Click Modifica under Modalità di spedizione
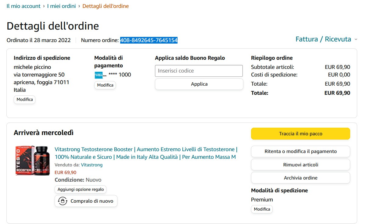The width and height of the screenshot is (370, 224). pos(262,209)
